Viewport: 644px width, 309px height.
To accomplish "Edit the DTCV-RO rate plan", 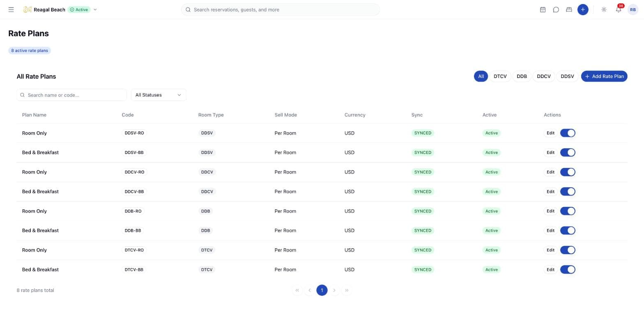I will pyautogui.click(x=550, y=250).
